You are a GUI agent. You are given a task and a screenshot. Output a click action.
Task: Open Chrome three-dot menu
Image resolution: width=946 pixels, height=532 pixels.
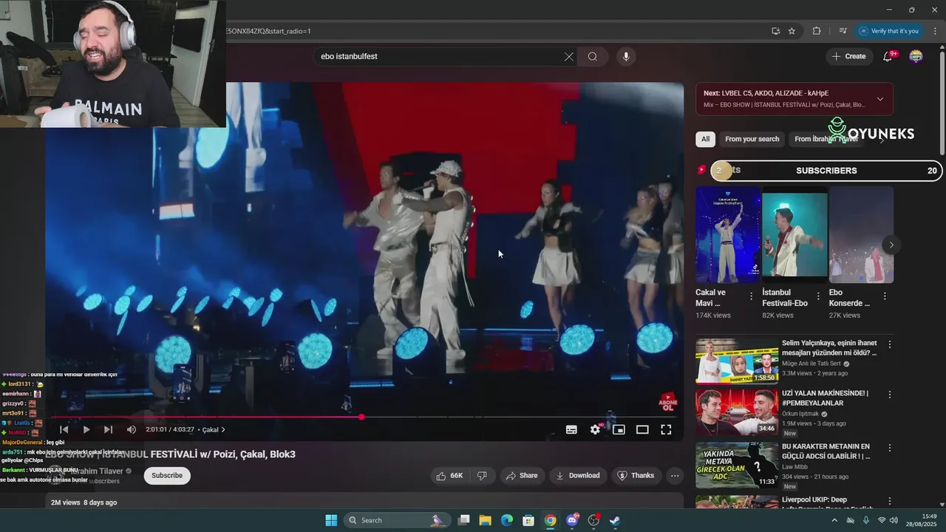pyautogui.click(x=935, y=31)
